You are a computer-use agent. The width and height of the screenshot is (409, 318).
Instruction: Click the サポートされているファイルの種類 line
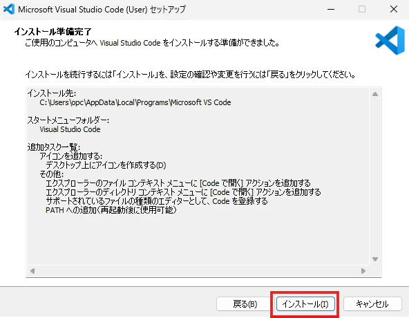click(x=157, y=201)
